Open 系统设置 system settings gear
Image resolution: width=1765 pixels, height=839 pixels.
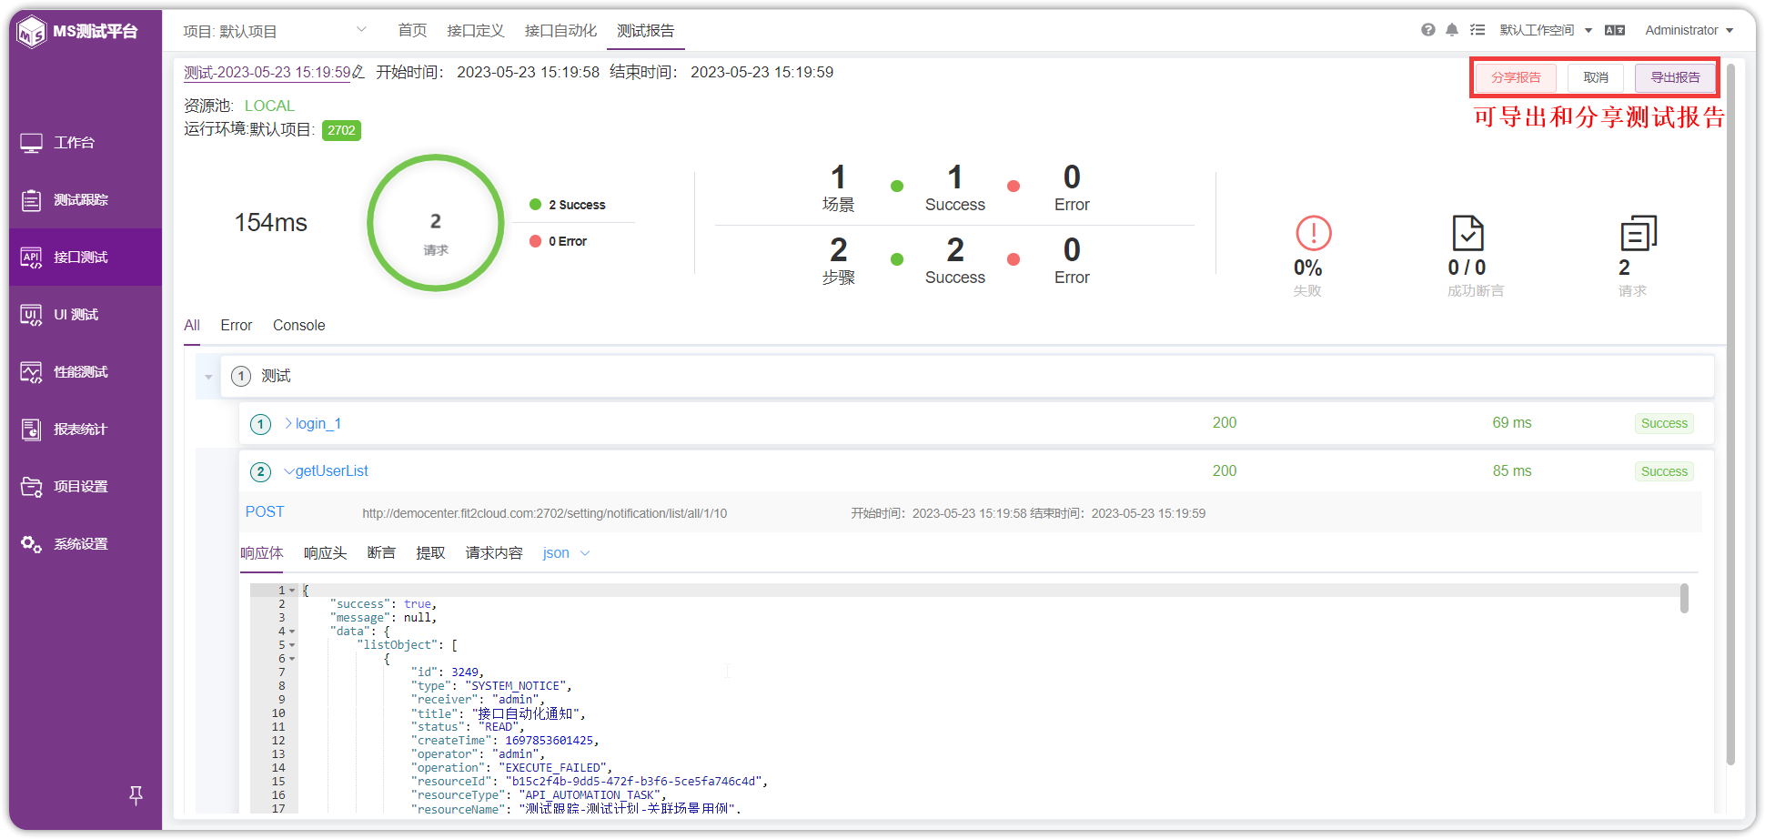click(32, 544)
